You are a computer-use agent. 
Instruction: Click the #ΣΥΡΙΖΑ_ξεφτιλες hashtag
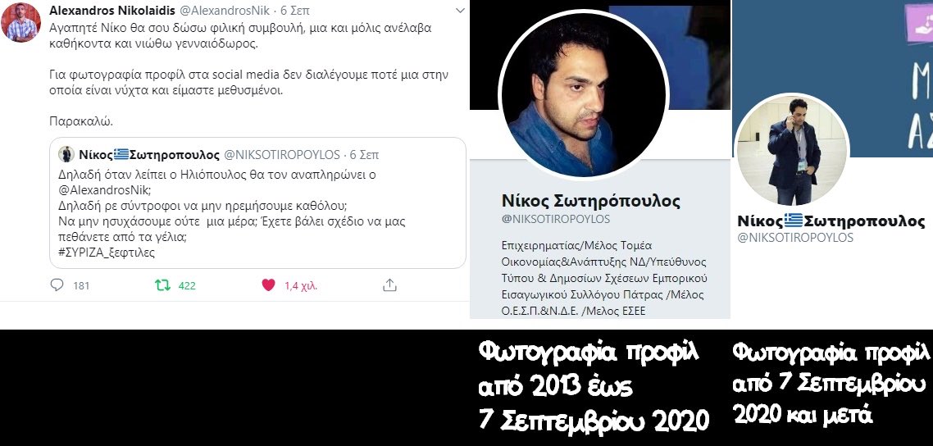[x=107, y=253]
